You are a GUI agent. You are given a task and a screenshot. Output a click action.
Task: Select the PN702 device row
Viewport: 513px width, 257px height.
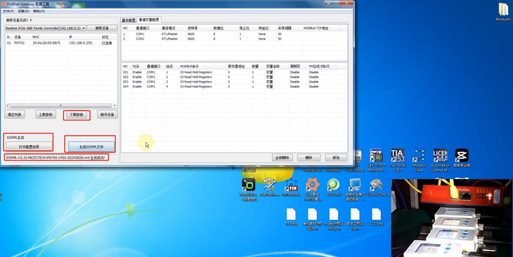tap(62, 43)
